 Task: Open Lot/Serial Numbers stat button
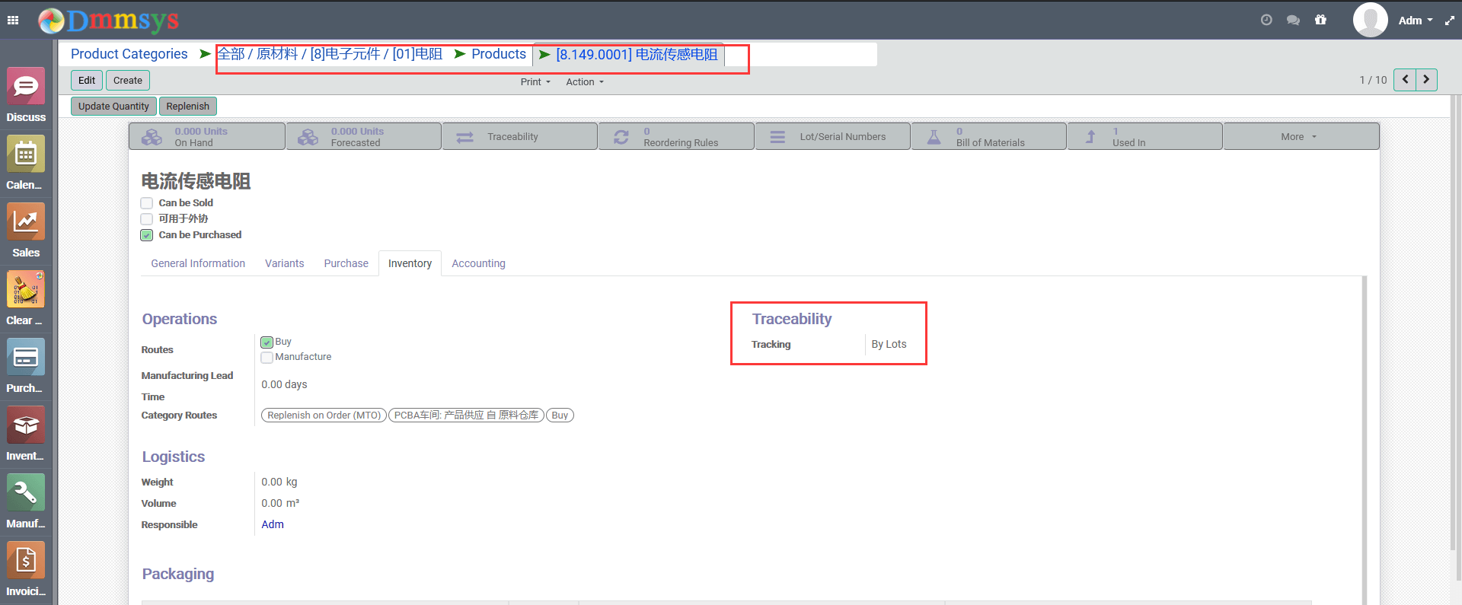point(833,136)
